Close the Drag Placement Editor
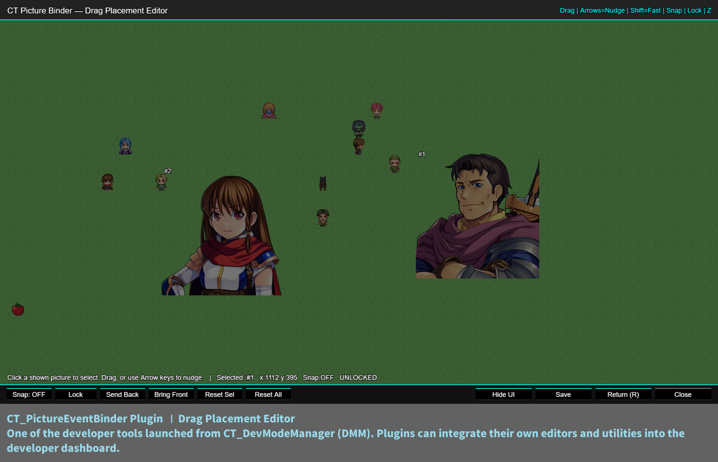Viewport: 718px width, 462px height. point(683,394)
